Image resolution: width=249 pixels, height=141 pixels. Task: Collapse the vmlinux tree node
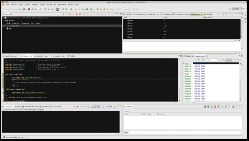5,20
